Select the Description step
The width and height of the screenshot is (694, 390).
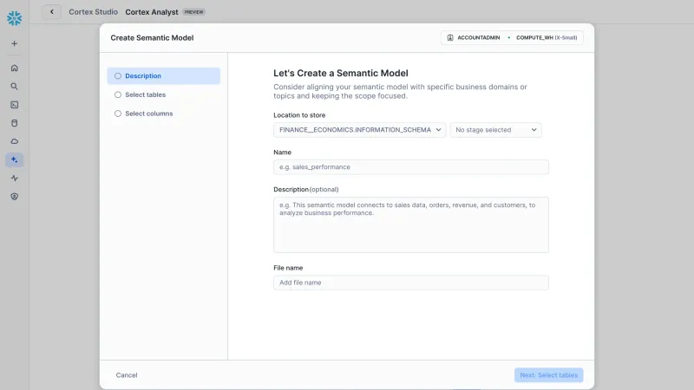click(164, 76)
